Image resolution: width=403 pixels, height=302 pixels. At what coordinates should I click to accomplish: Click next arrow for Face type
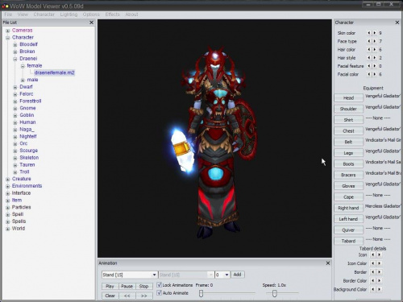(x=375, y=41)
